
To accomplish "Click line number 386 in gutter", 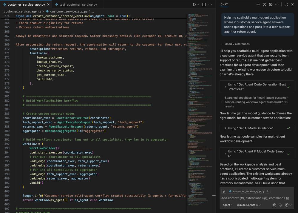I will coord(7,118).
